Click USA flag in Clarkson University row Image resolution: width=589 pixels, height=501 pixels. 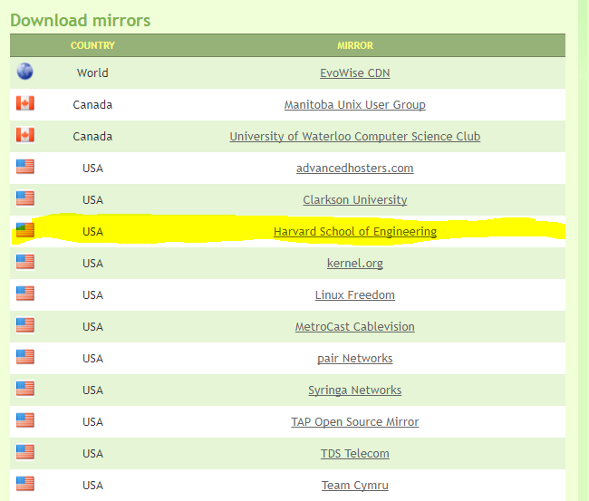tap(25, 198)
